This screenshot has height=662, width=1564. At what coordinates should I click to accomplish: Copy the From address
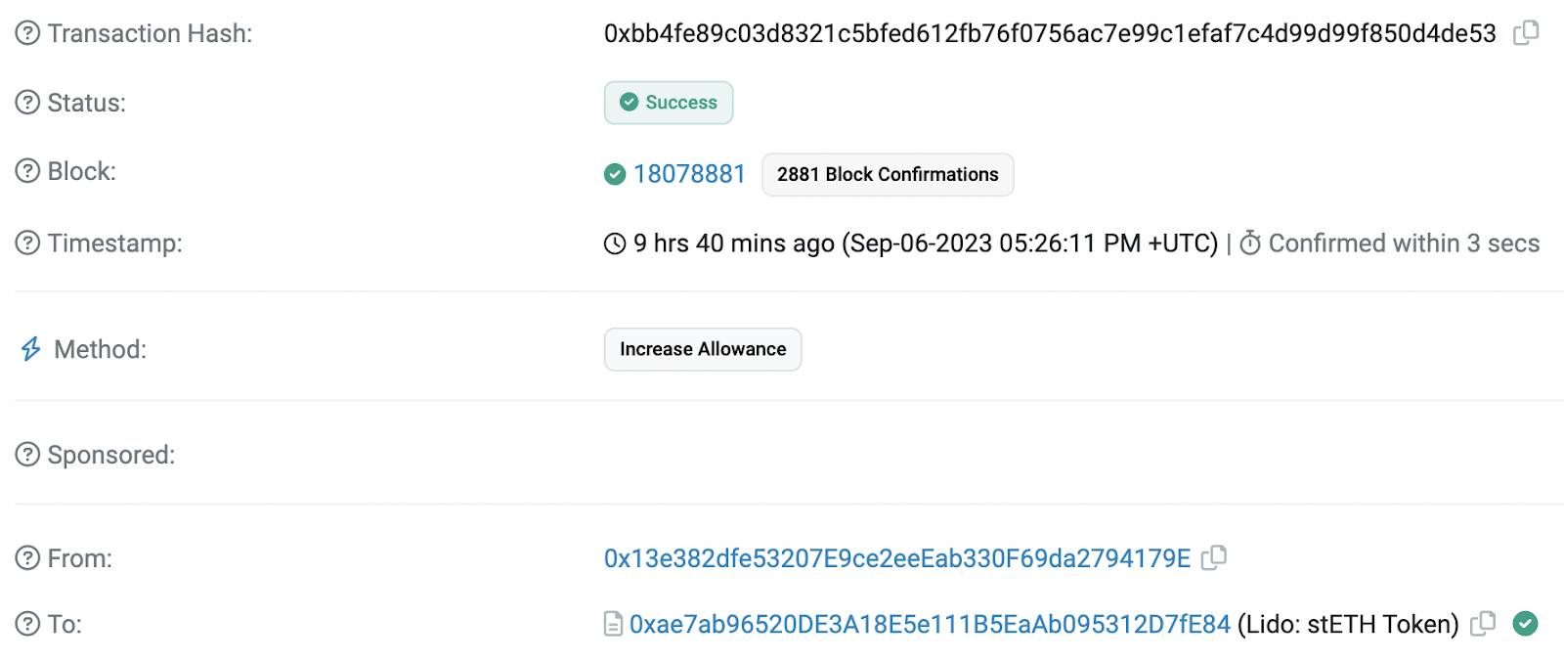point(1214,557)
